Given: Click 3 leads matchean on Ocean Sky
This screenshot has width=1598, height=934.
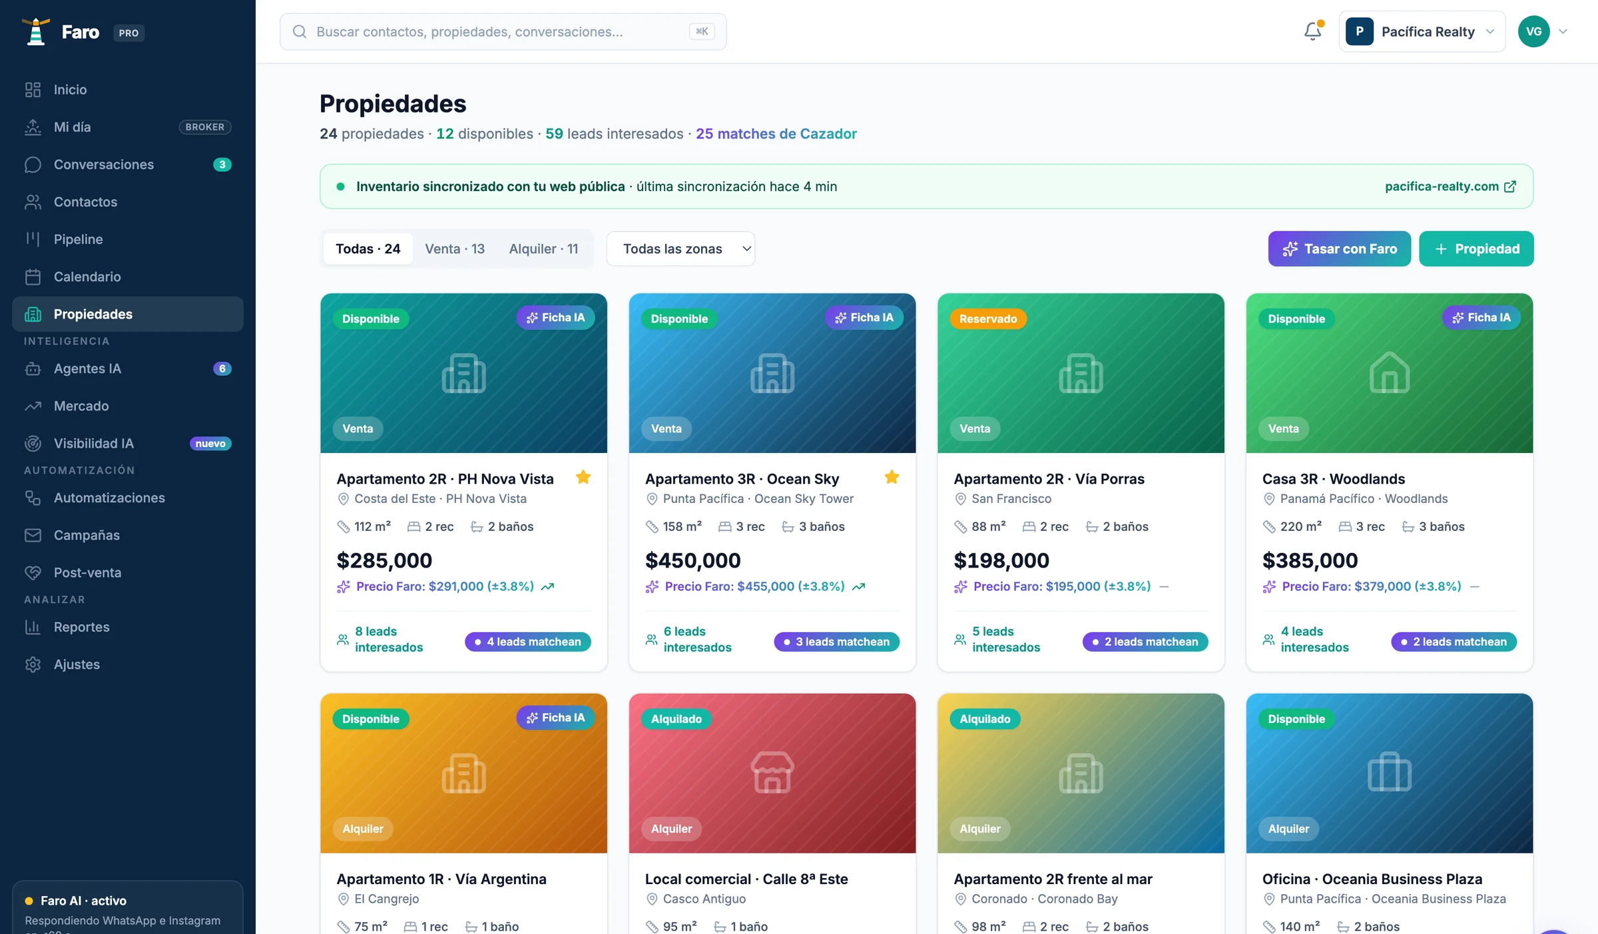Looking at the screenshot, I should coord(836,641).
